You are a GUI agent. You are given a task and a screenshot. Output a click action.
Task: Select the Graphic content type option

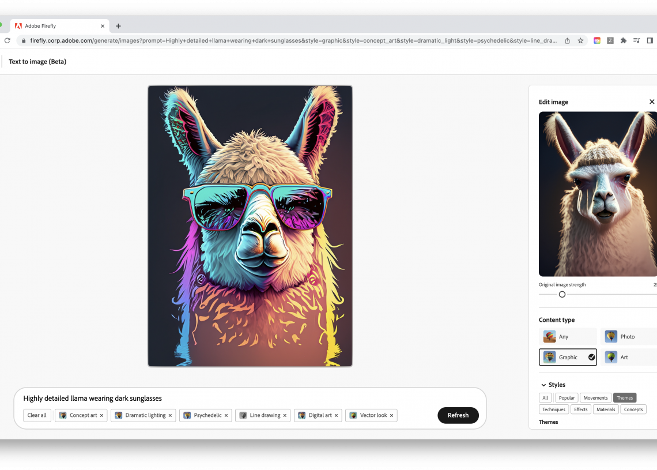568,357
